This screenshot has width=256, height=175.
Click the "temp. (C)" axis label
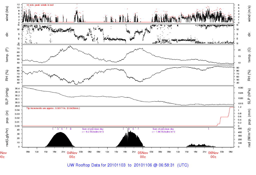tap(249, 55)
